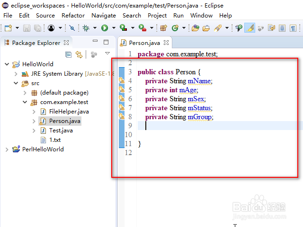The height and width of the screenshot is (227, 303).
Task: Open the Search menu
Action: tap(132, 16)
